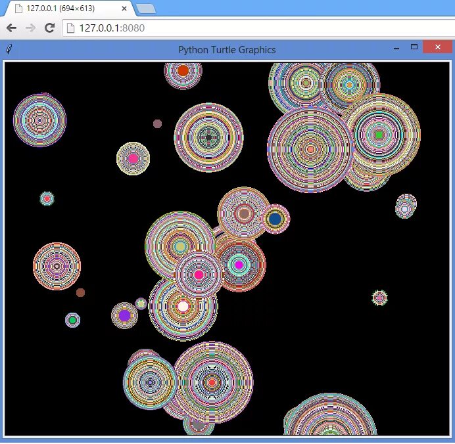Maximize the Python Turtle Graphics window
The width and height of the screenshot is (455, 444).
point(414,47)
